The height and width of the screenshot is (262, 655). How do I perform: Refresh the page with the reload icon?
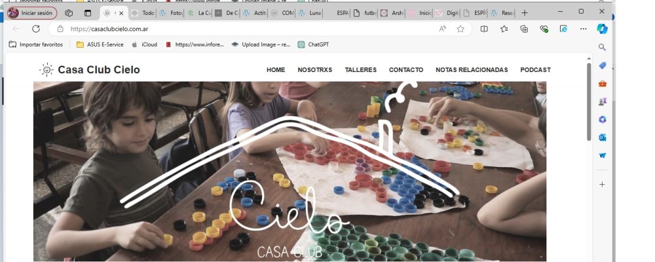click(x=36, y=29)
